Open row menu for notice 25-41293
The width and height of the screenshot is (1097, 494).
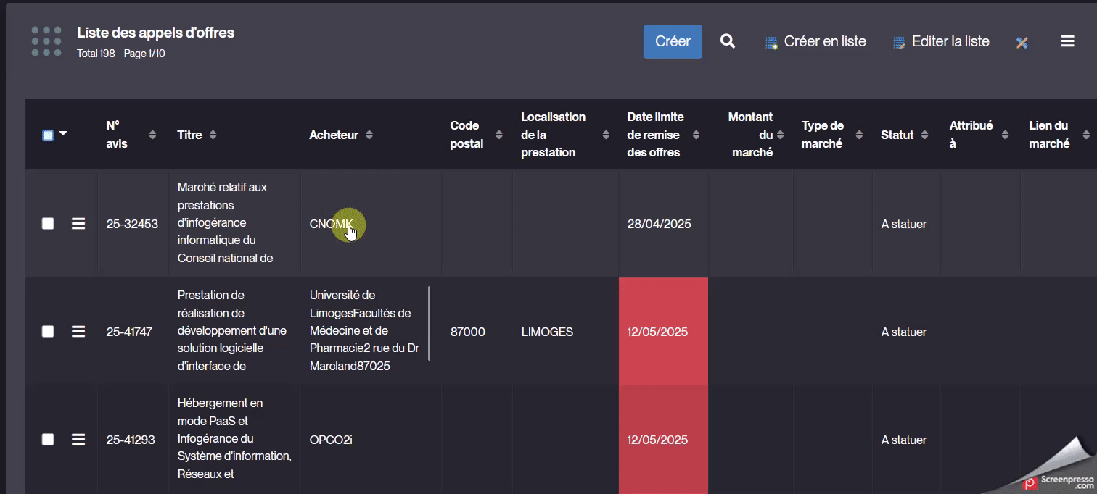click(x=78, y=440)
